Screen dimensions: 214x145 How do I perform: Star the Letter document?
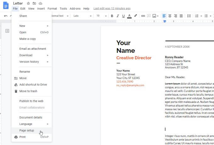coord(28,3)
